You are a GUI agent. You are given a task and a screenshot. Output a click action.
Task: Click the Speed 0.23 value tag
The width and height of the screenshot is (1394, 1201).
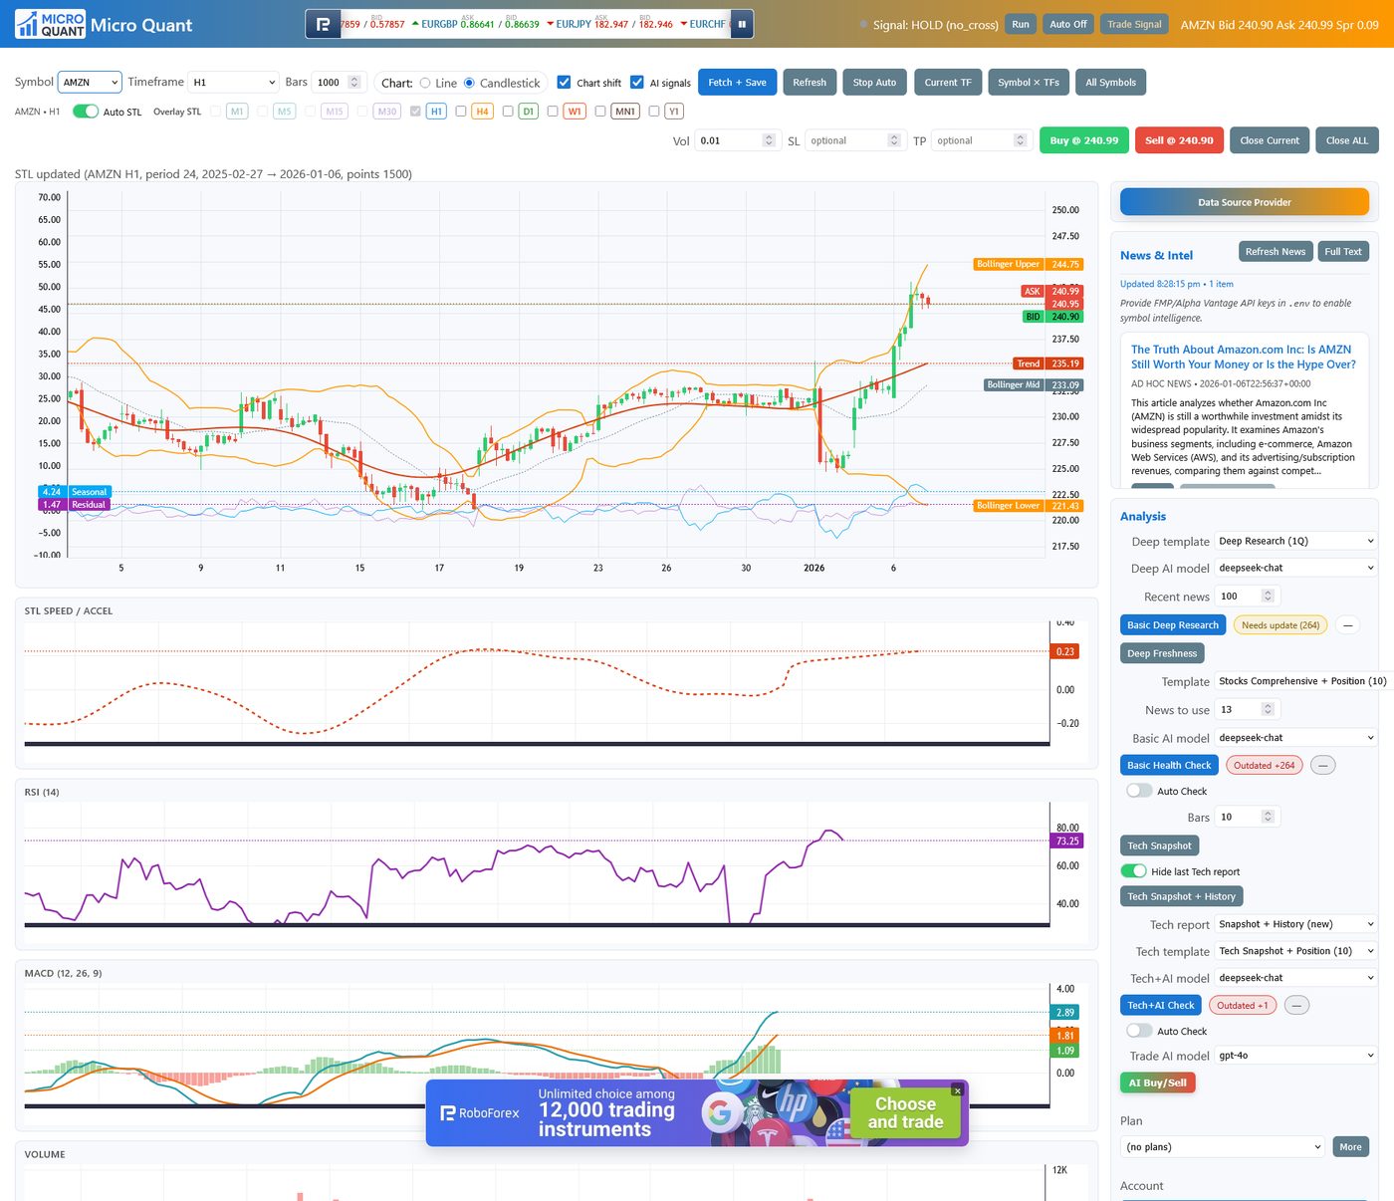point(1065,651)
